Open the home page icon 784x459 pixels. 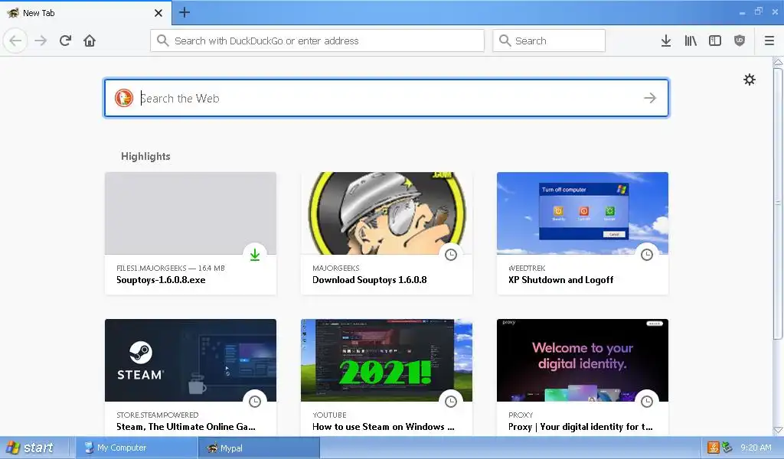click(x=90, y=41)
